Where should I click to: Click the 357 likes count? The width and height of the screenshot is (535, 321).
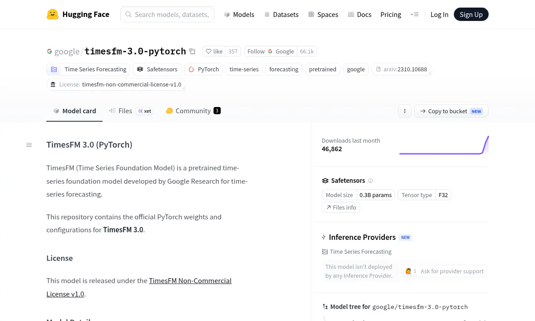pos(233,51)
